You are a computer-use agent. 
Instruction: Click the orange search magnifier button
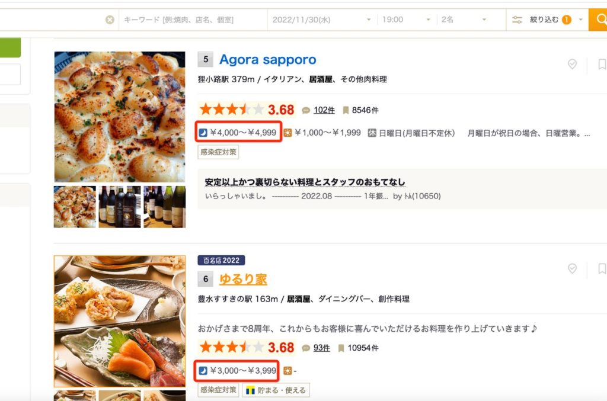598,20
